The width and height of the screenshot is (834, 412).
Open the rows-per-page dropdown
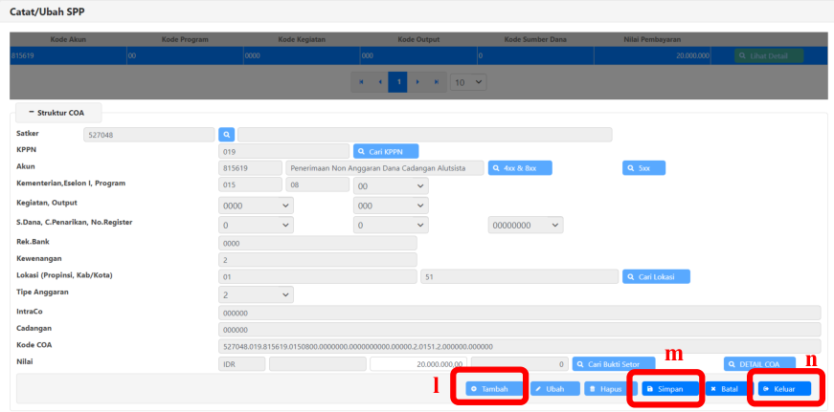click(x=469, y=82)
